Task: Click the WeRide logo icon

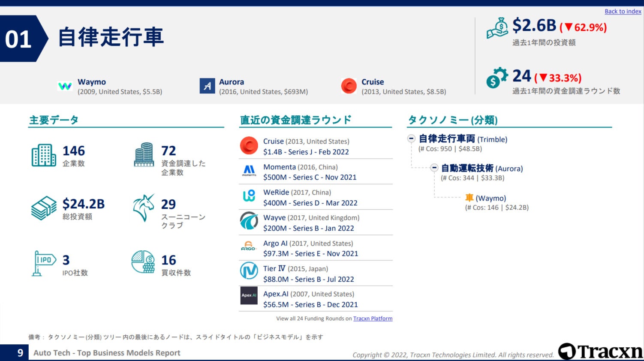Action: [249, 196]
